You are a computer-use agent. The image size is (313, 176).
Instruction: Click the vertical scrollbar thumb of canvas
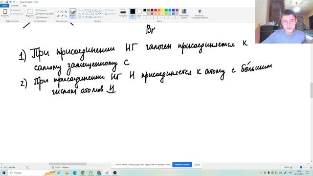(x=312, y=90)
